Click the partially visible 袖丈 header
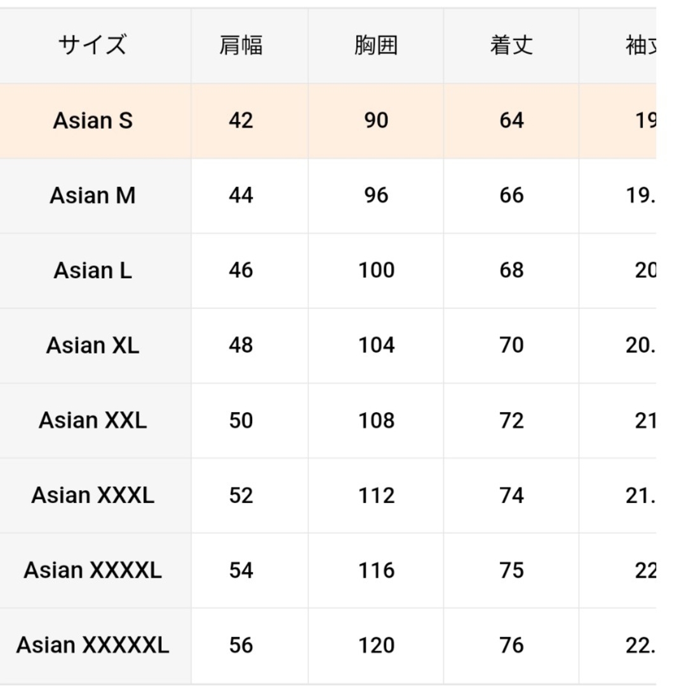 pyautogui.click(x=640, y=45)
